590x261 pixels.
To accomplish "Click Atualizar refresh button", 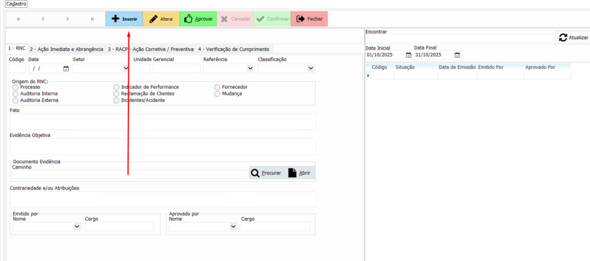I will 572,38.
